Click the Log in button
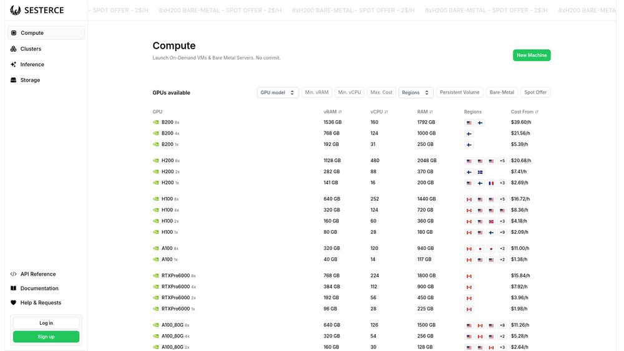Image resolution: width=624 pixels, height=351 pixels. (46, 323)
